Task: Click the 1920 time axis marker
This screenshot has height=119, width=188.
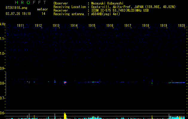Action: click(181, 26)
